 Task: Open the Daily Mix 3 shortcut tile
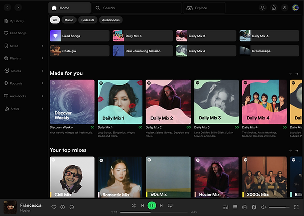[x=206, y=51]
